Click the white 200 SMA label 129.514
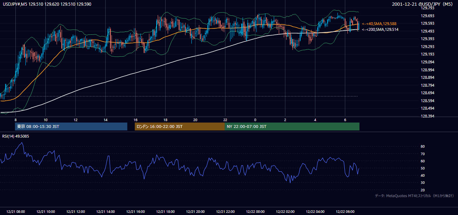458x215 pixels. tap(380, 29)
